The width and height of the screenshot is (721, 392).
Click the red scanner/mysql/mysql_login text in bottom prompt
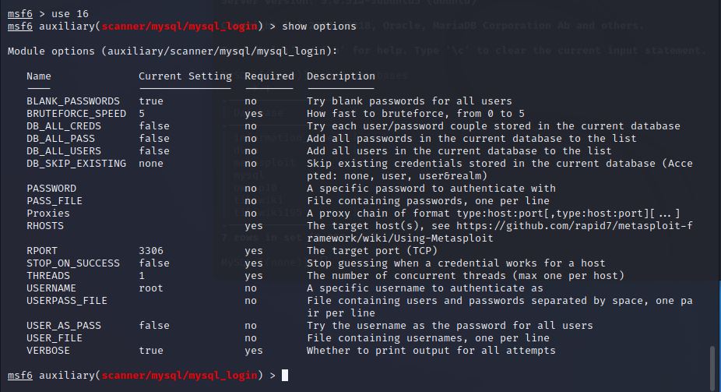179,376
